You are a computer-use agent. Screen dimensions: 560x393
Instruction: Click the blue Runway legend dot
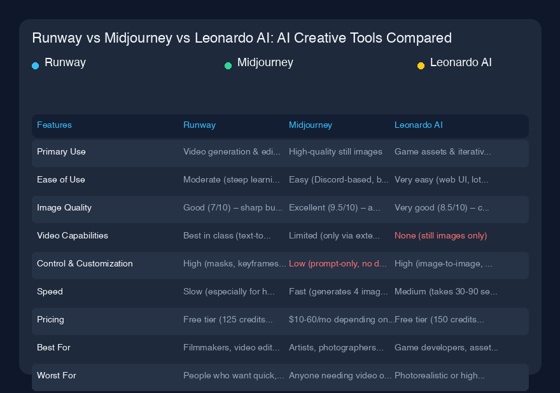pyautogui.click(x=36, y=65)
